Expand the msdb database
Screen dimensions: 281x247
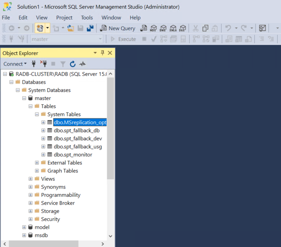(x=24, y=235)
